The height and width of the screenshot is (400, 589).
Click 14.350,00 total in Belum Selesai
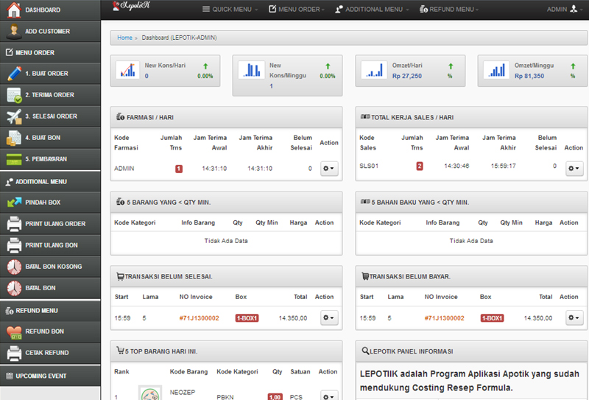point(292,318)
